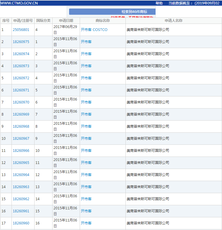Open registration number 18260968

pos(21,126)
